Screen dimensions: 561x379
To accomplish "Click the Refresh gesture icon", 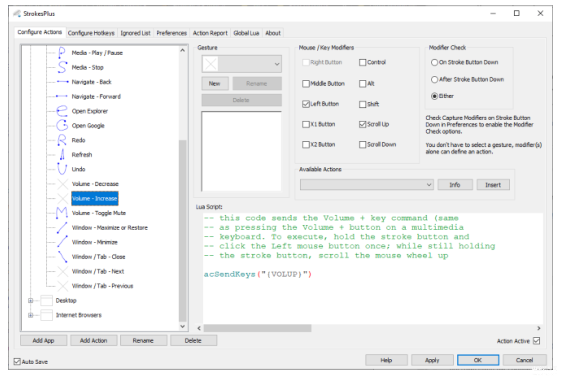I will (x=62, y=155).
